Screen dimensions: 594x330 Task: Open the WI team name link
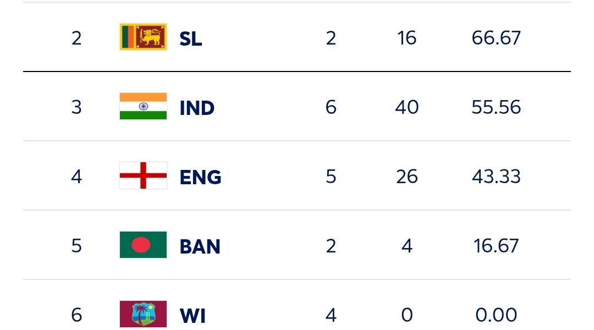tap(192, 316)
